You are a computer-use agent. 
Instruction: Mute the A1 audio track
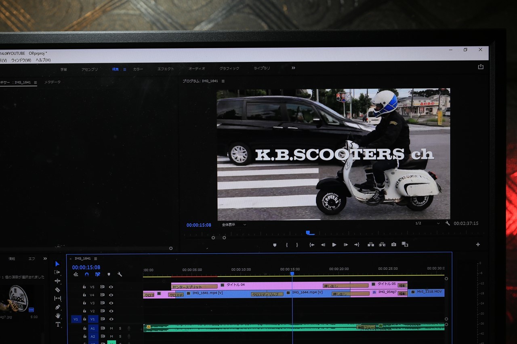(x=111, y=328)
